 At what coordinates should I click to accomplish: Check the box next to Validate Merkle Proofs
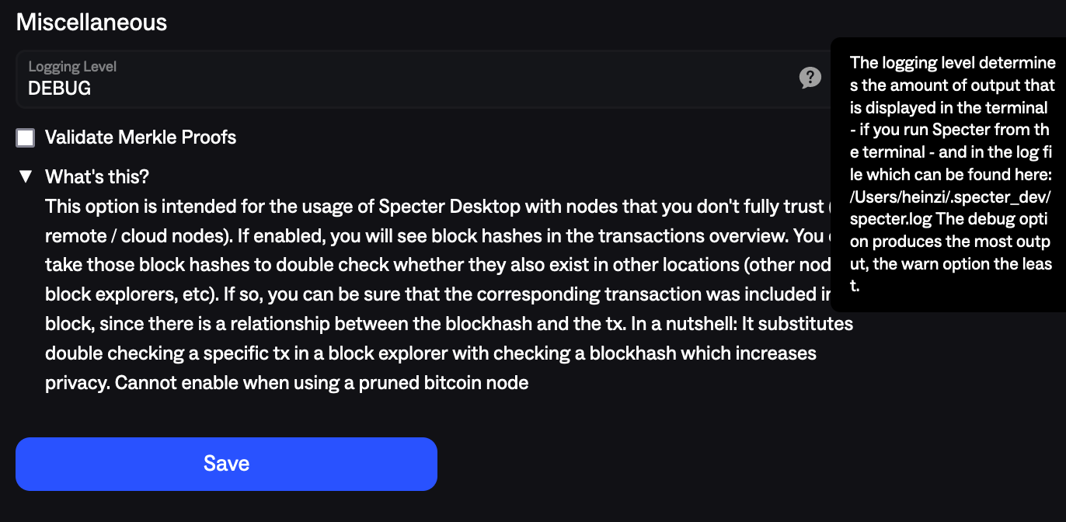pyautogui.click(x=25, y=137)
